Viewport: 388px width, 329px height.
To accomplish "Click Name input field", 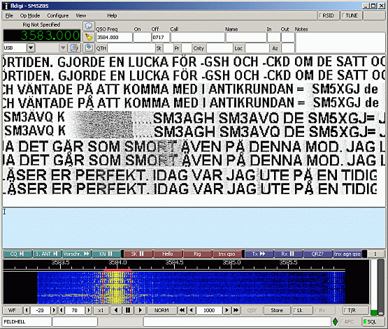I will 246,37.
